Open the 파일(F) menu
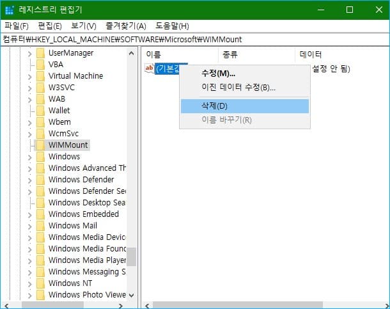The height and width of the screenshot is (309, 390). pyautogui.click(x=17, y=26)
